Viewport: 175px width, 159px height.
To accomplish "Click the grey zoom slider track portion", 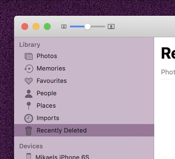I will 98,26.
